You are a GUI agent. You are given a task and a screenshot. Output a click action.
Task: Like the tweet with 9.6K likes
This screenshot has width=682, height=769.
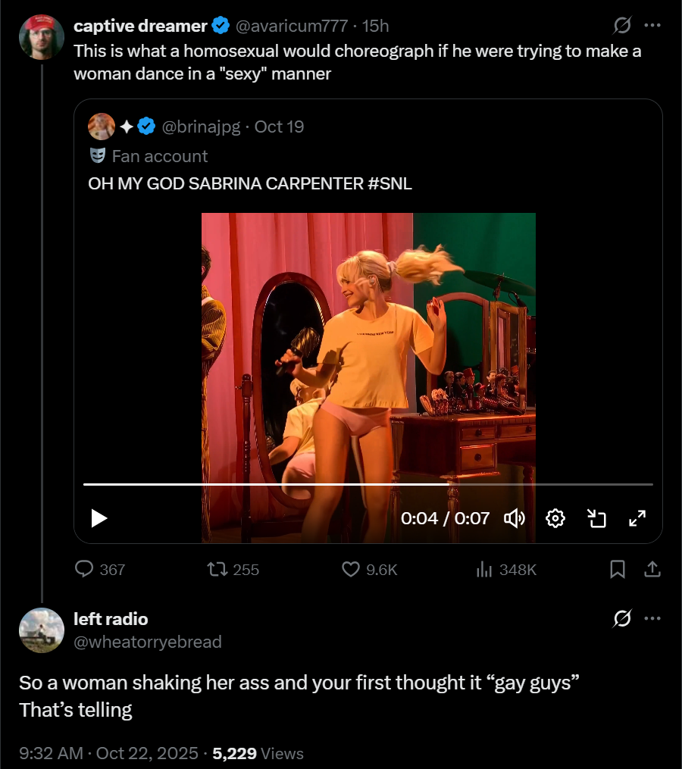coord(351,569)
